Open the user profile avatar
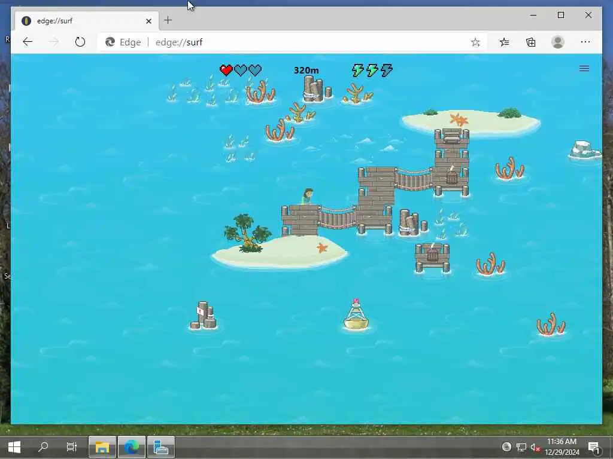Image resolution: width=613 pixels, height=459 pixels. click(x=558, y=42)
